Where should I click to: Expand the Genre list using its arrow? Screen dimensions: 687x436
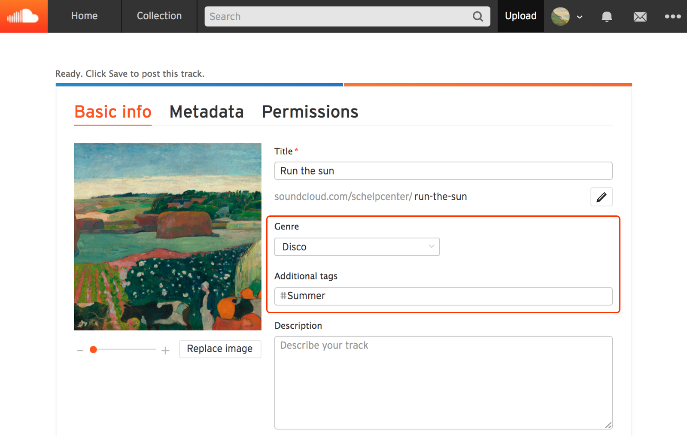(x=431, y=247)
